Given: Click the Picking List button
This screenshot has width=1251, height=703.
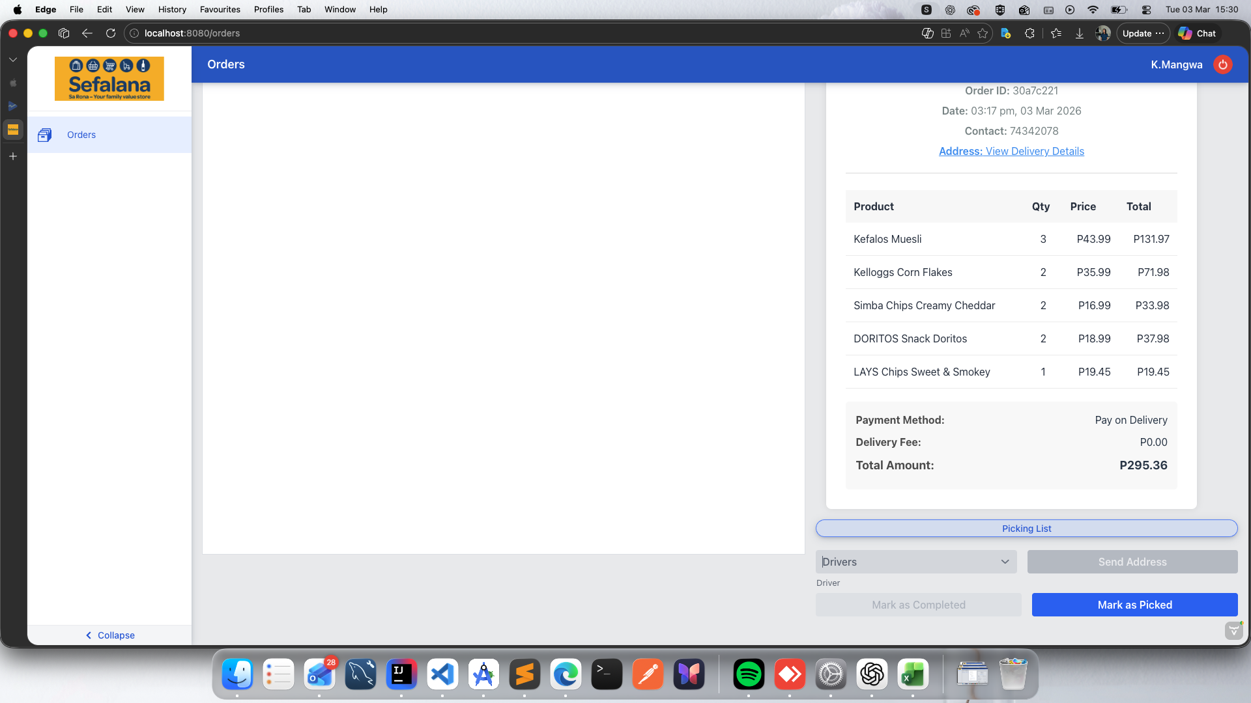Looking at the screenshot, I should (x=1026, y=529).
